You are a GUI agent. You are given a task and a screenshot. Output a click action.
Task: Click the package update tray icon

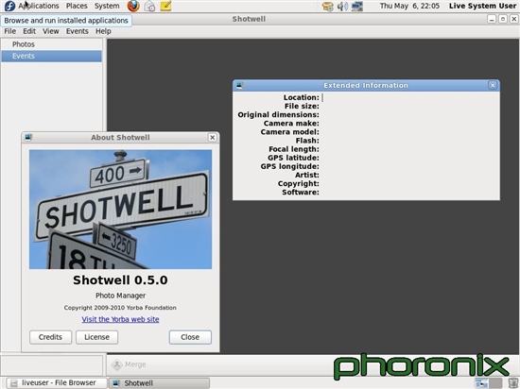point(328,7)
